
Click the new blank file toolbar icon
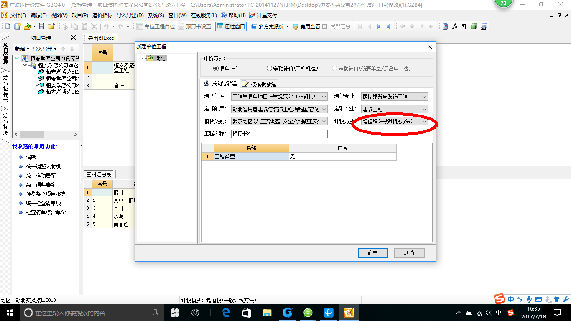[8, 27]
